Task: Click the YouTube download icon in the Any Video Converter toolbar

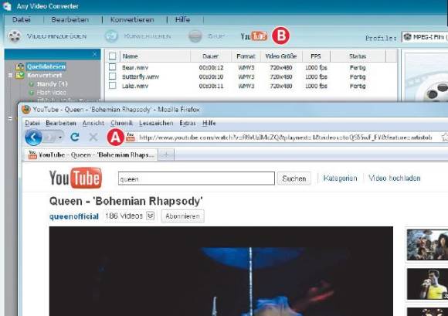Action: point(253,36)
